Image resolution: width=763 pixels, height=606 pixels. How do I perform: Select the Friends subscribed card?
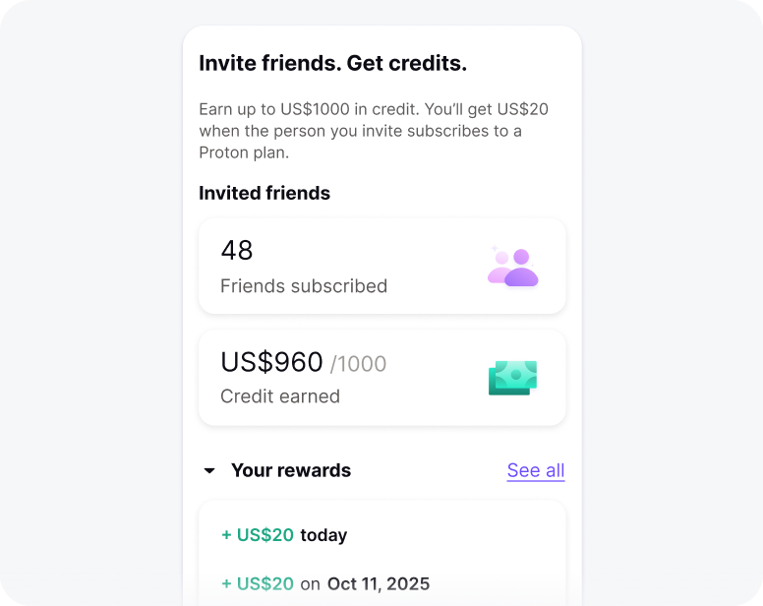click(381, 267)
